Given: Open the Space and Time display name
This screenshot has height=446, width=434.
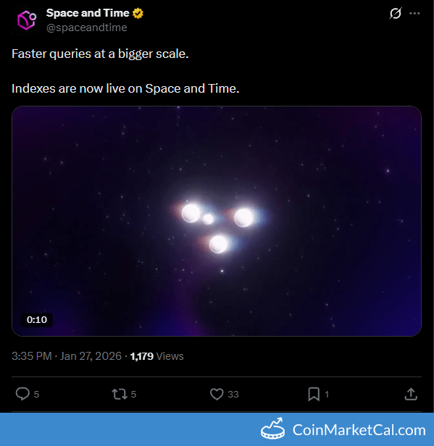Looking at the screenshot, I should tap(88, 13).
